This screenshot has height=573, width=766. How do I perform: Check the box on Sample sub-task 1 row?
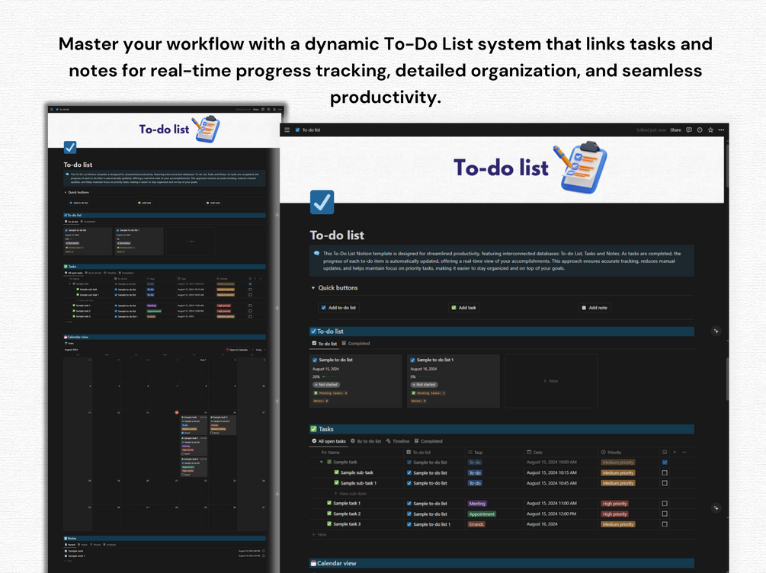pos(665,483)
